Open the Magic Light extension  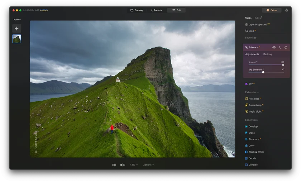coord(255,111)
